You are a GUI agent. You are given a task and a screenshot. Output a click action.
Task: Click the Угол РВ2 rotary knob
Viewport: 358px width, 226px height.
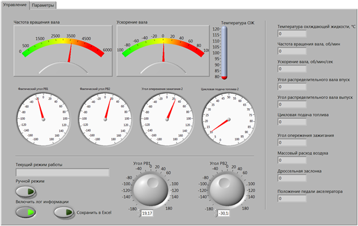pos(227,190)
